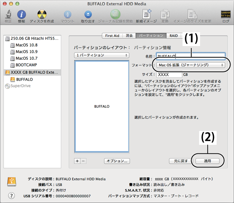Click the SuperDrive disc icon
Image resolution: width=234 pixels, height=203 pixels.
(7, 86)
